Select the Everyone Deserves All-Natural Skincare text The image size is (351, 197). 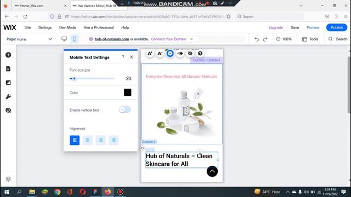coord(182,77)
